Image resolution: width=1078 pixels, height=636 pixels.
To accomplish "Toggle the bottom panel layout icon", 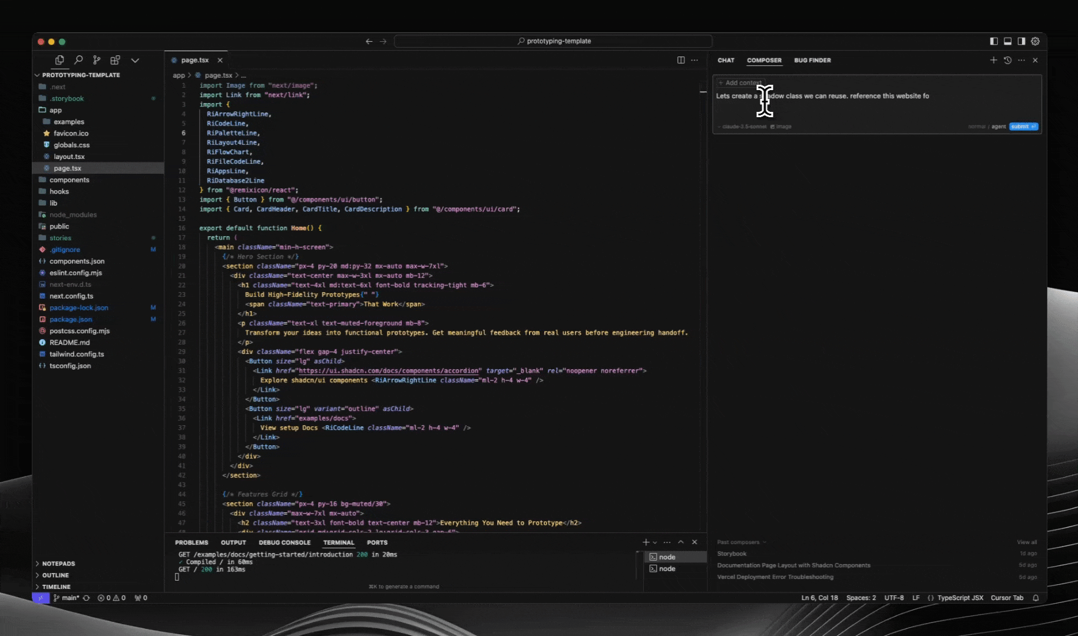I will (1007, 41).
